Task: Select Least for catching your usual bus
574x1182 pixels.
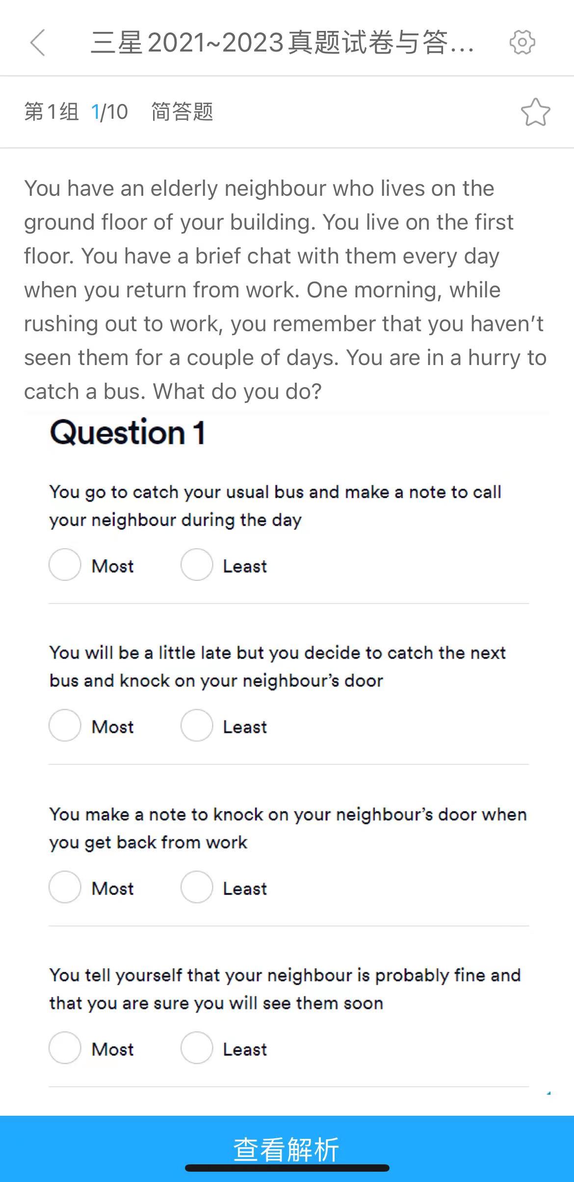Action: pos(197,565)
